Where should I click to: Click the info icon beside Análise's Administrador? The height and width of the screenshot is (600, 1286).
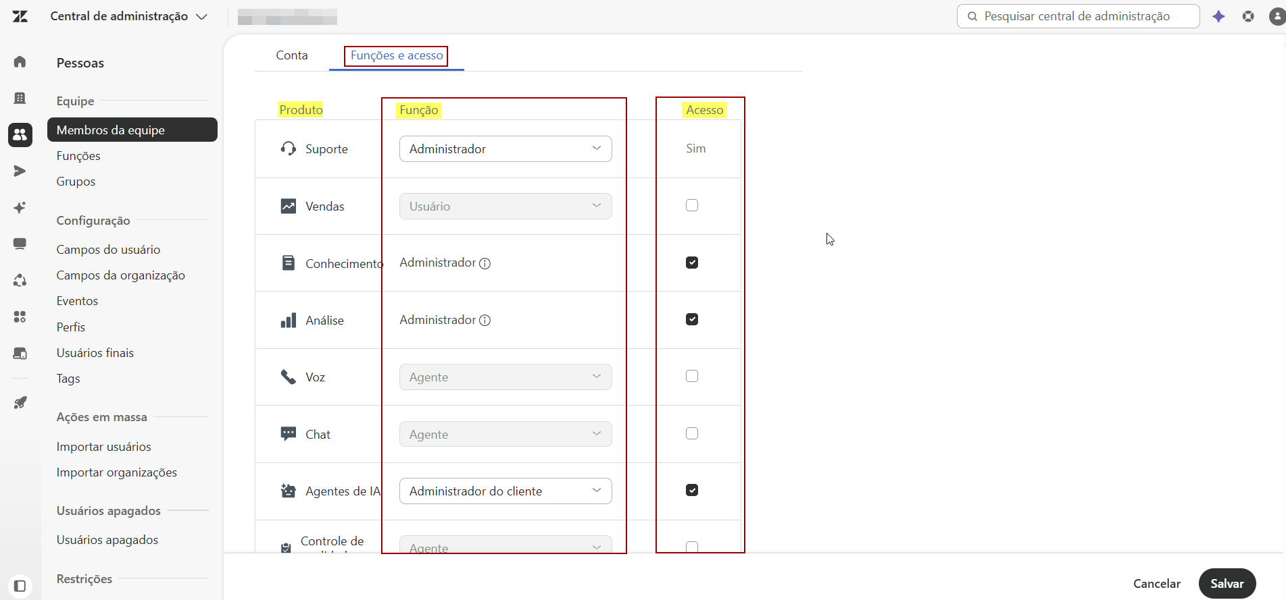pos(485,321)
